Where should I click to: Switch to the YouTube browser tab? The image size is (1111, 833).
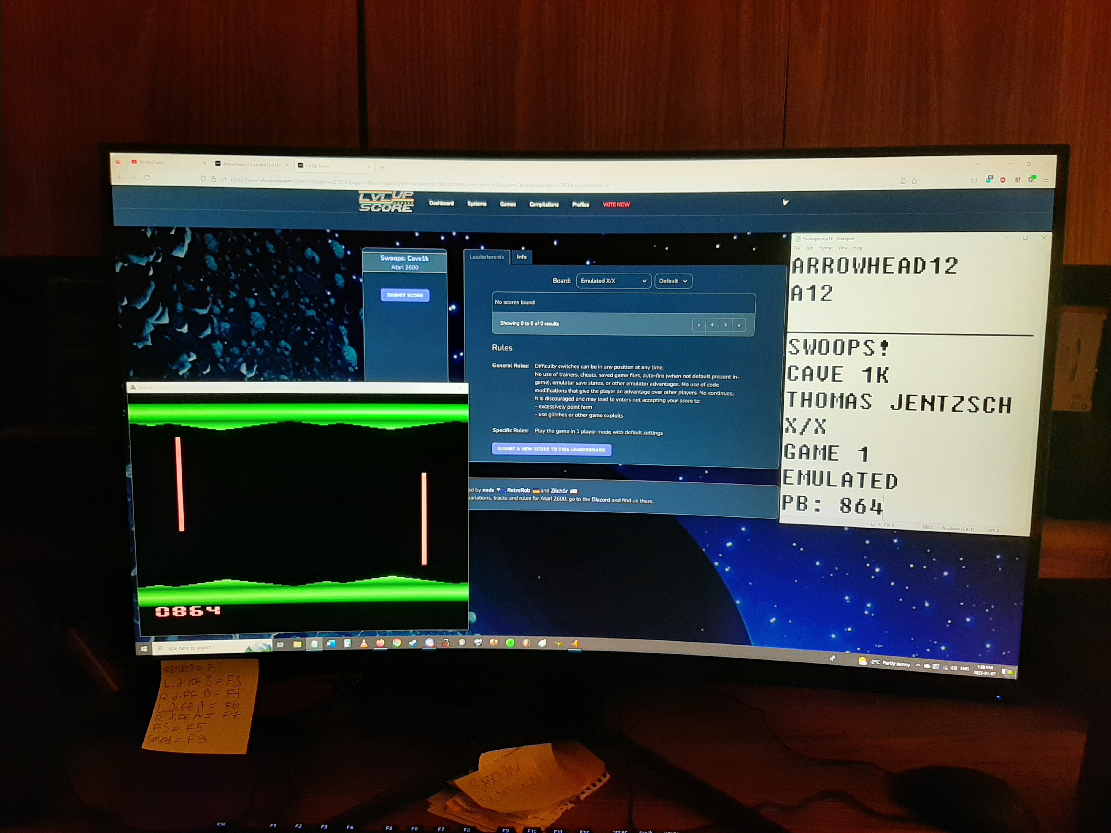(x=168, y=163)
